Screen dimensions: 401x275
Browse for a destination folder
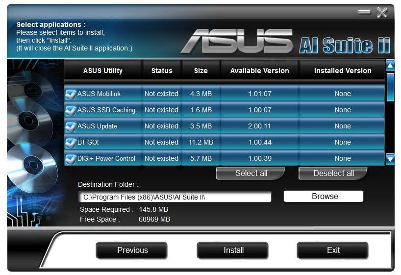click(x=324, y=196)
